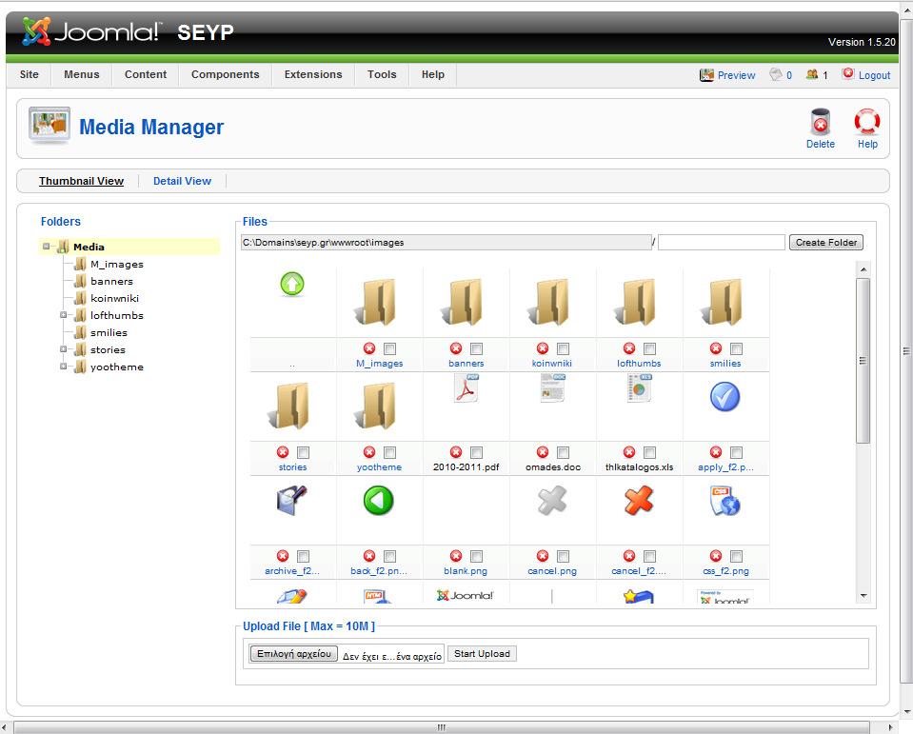Click red delete icon for M_images
The width and height of the screenshot is (913, 734).
pos(369,348)
